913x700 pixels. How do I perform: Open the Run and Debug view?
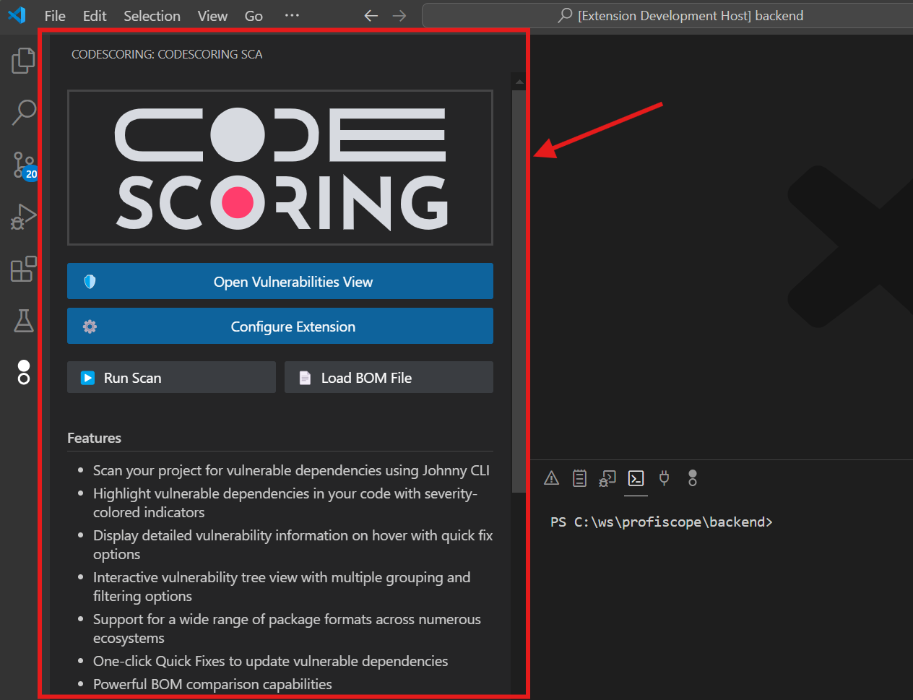tap(23, 217)
